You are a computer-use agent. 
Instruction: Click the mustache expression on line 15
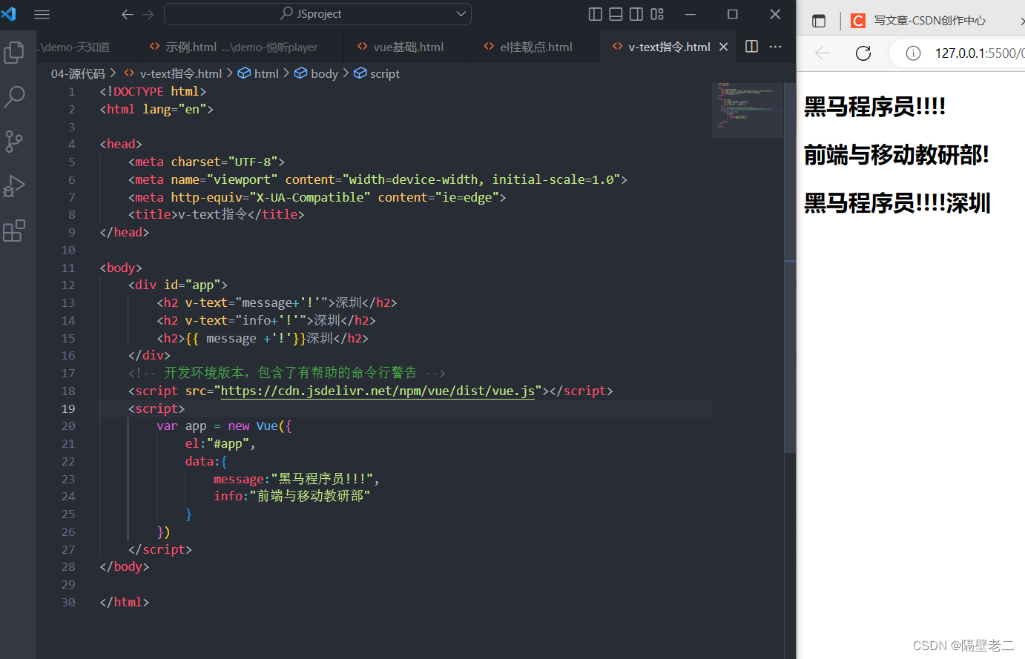(x=246, y=338)
